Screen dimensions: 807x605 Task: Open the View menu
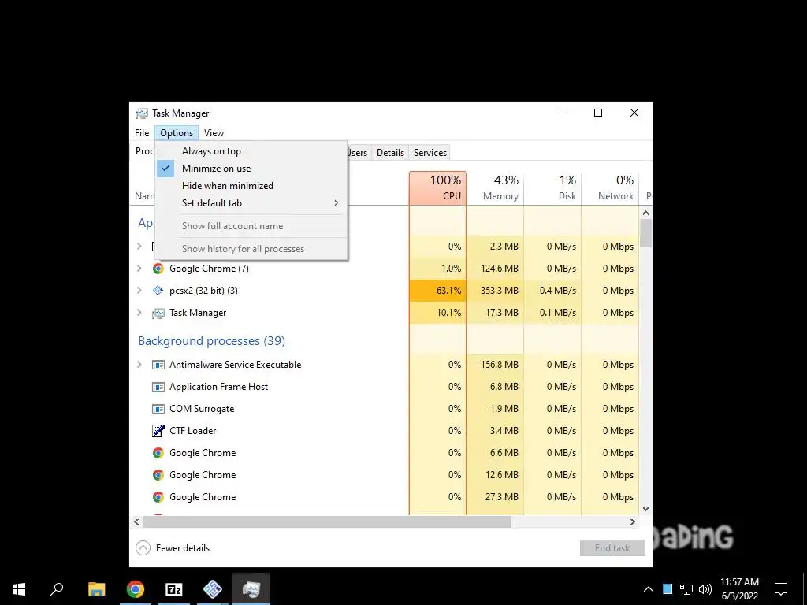click(x=214, y=133)
